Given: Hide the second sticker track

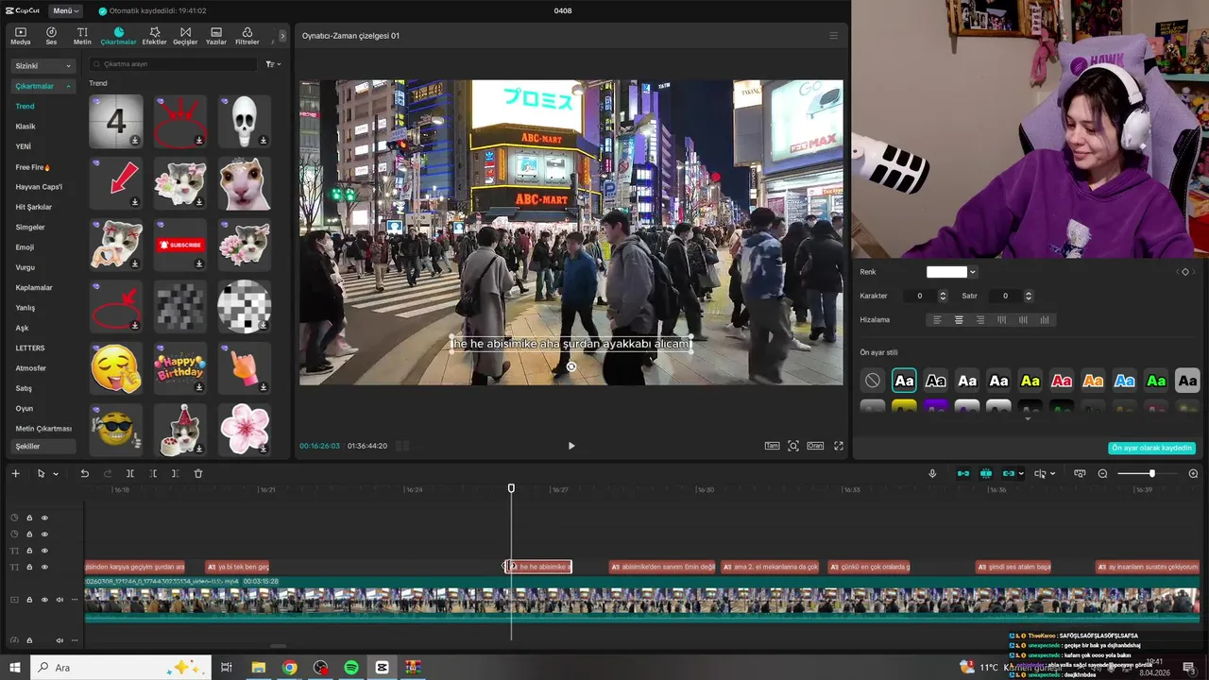Looking at the screenshot, I should (44, 535).
